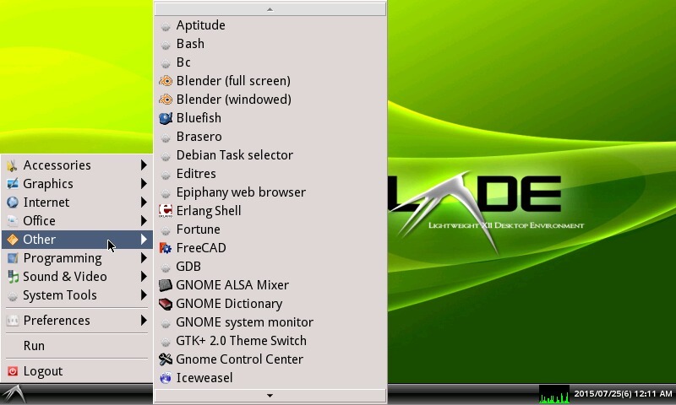
Task: Launch Bash from the Other submenu
Action: pos(270,44)
